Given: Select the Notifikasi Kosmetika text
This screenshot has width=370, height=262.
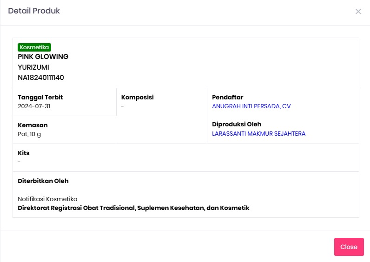Looking at the screenshot, I should point(47,199).
